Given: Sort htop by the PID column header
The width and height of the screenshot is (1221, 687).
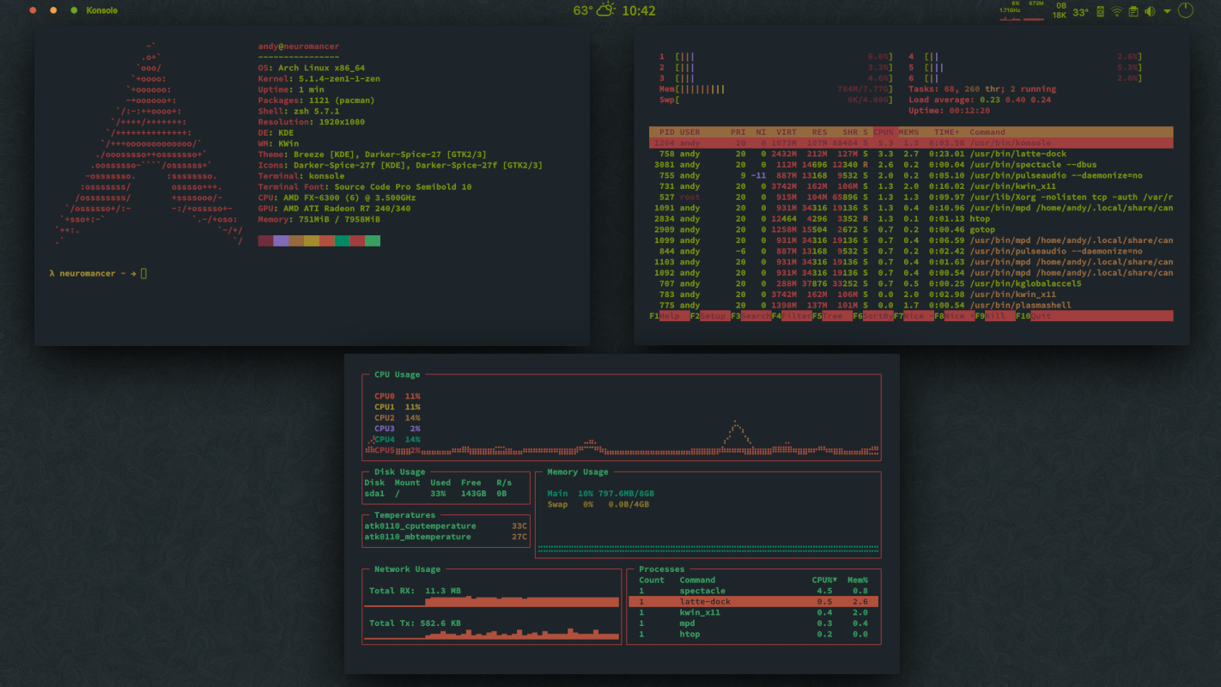Looking at the screenshot, I should (667, 132).
